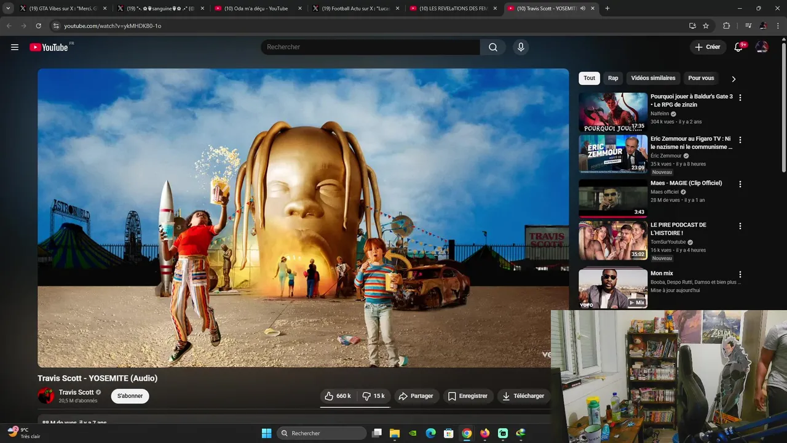The image size is (787, 443).
Task: Switch to the Oda m'a déçu tab
Action: [258, 9]
